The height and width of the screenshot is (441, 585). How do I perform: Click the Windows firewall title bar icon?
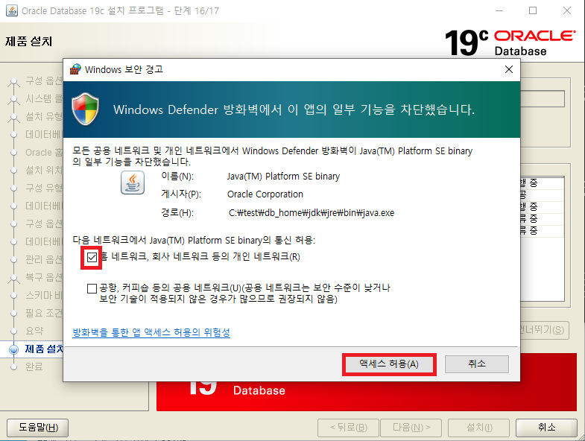pyautogui.click(x=75, y=69)
